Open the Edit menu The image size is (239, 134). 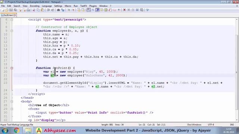click(x=9, y=6)
